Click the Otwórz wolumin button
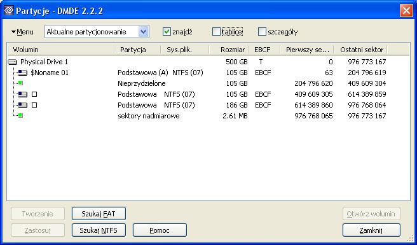The image size is (417, 245). [371, 214]
